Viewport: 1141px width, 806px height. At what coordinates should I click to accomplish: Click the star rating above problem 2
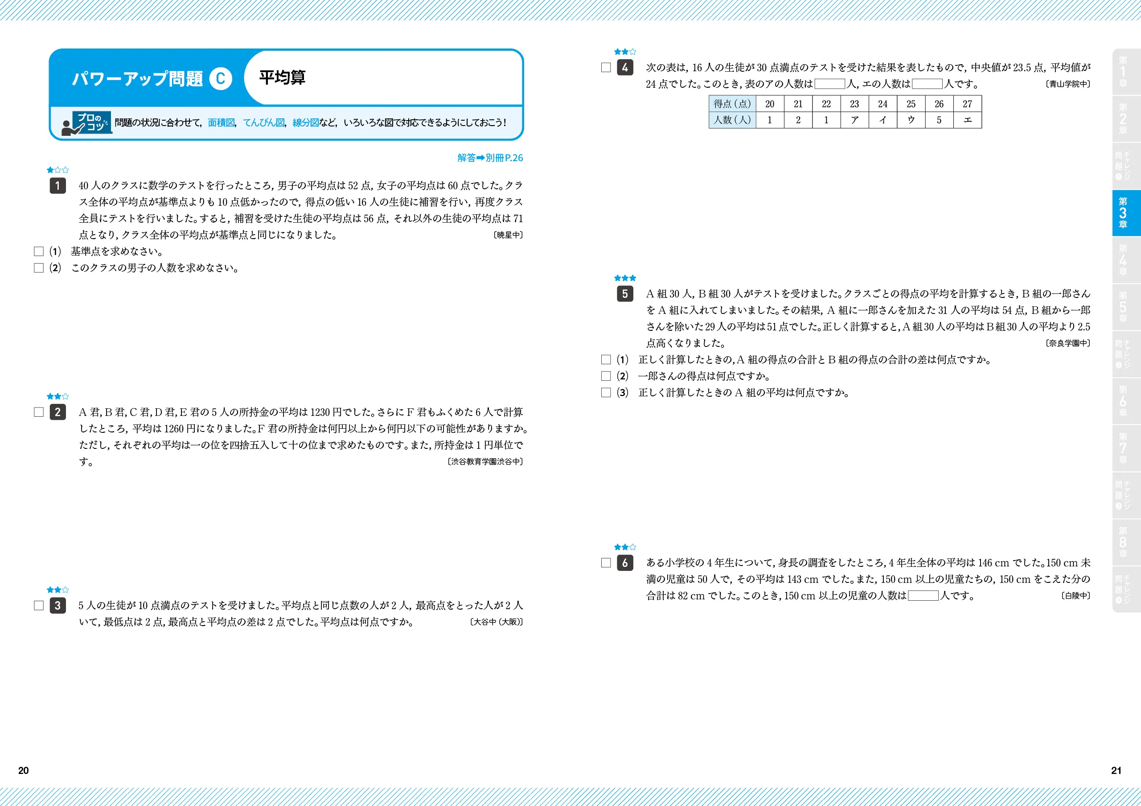click(57, 396)
